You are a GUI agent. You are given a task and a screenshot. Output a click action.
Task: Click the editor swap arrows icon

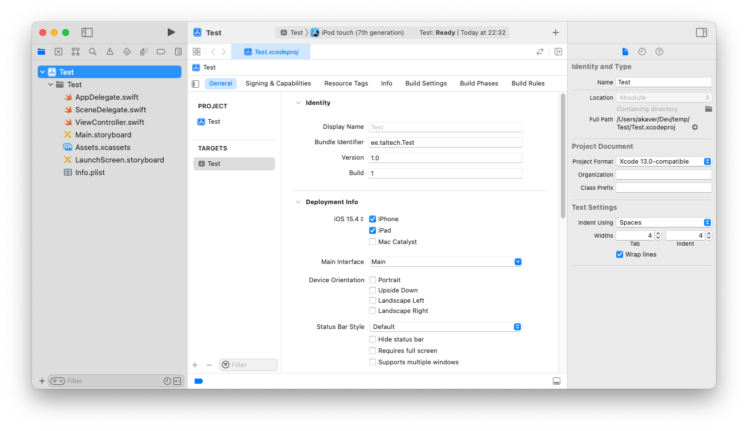click(540, 51)
